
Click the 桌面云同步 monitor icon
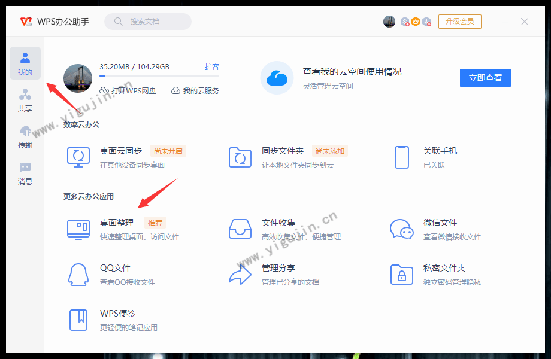coord(78,157)
